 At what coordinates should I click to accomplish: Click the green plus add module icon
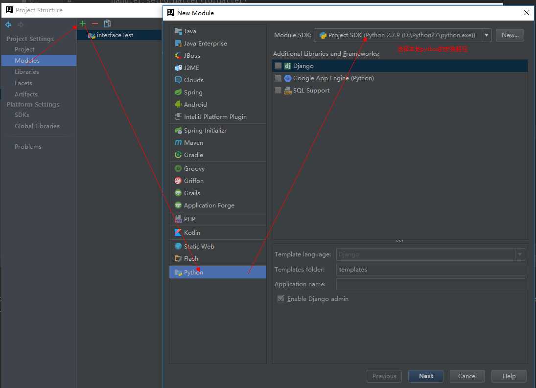[83, 23]
